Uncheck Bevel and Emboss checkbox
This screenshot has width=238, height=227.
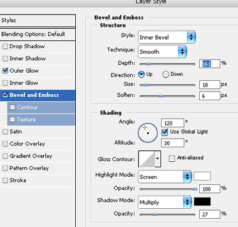click(5, 95)
